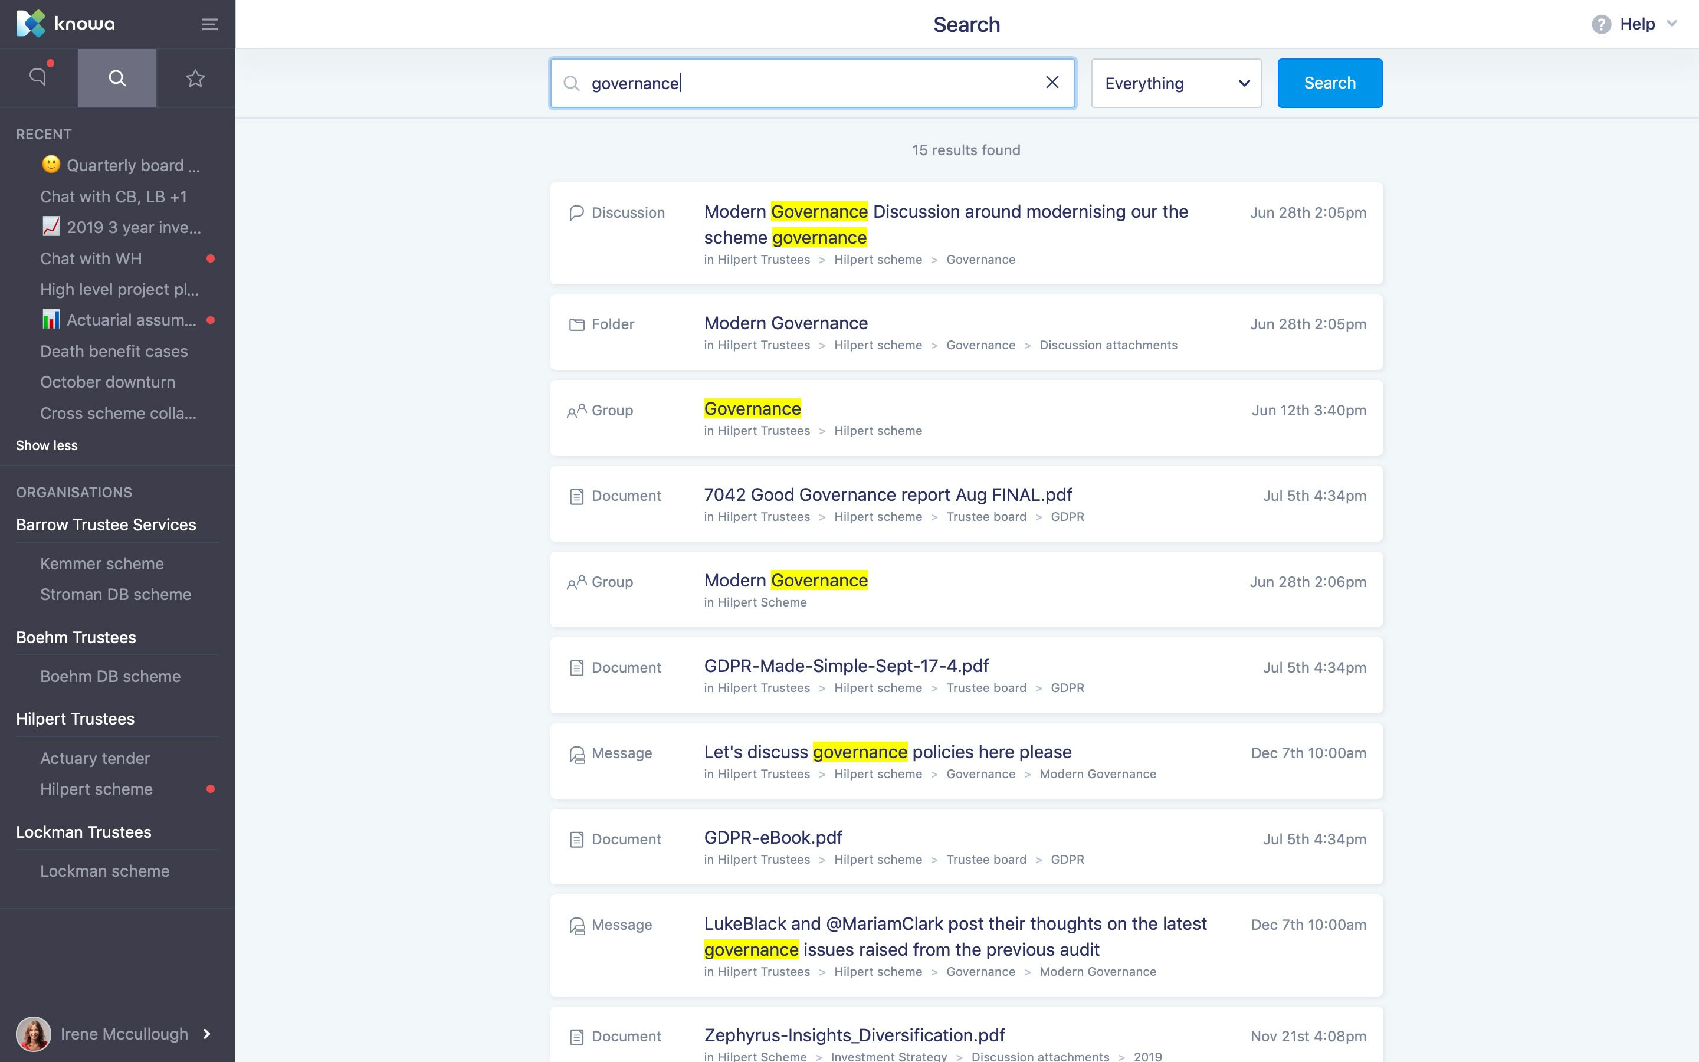This screenshot has height=1062, width=1699.
Task: Collapse sidebar with hamburger menu icon
Action: click(x=209, y=25)
